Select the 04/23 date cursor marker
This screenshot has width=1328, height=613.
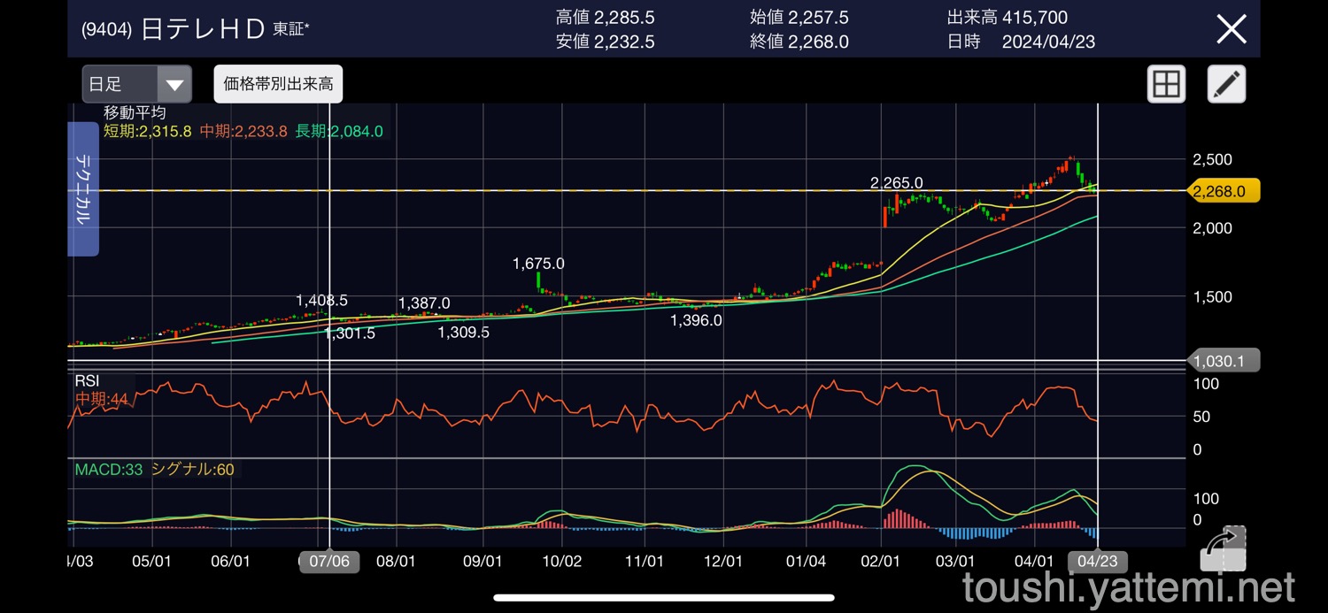pos(1097,562)
